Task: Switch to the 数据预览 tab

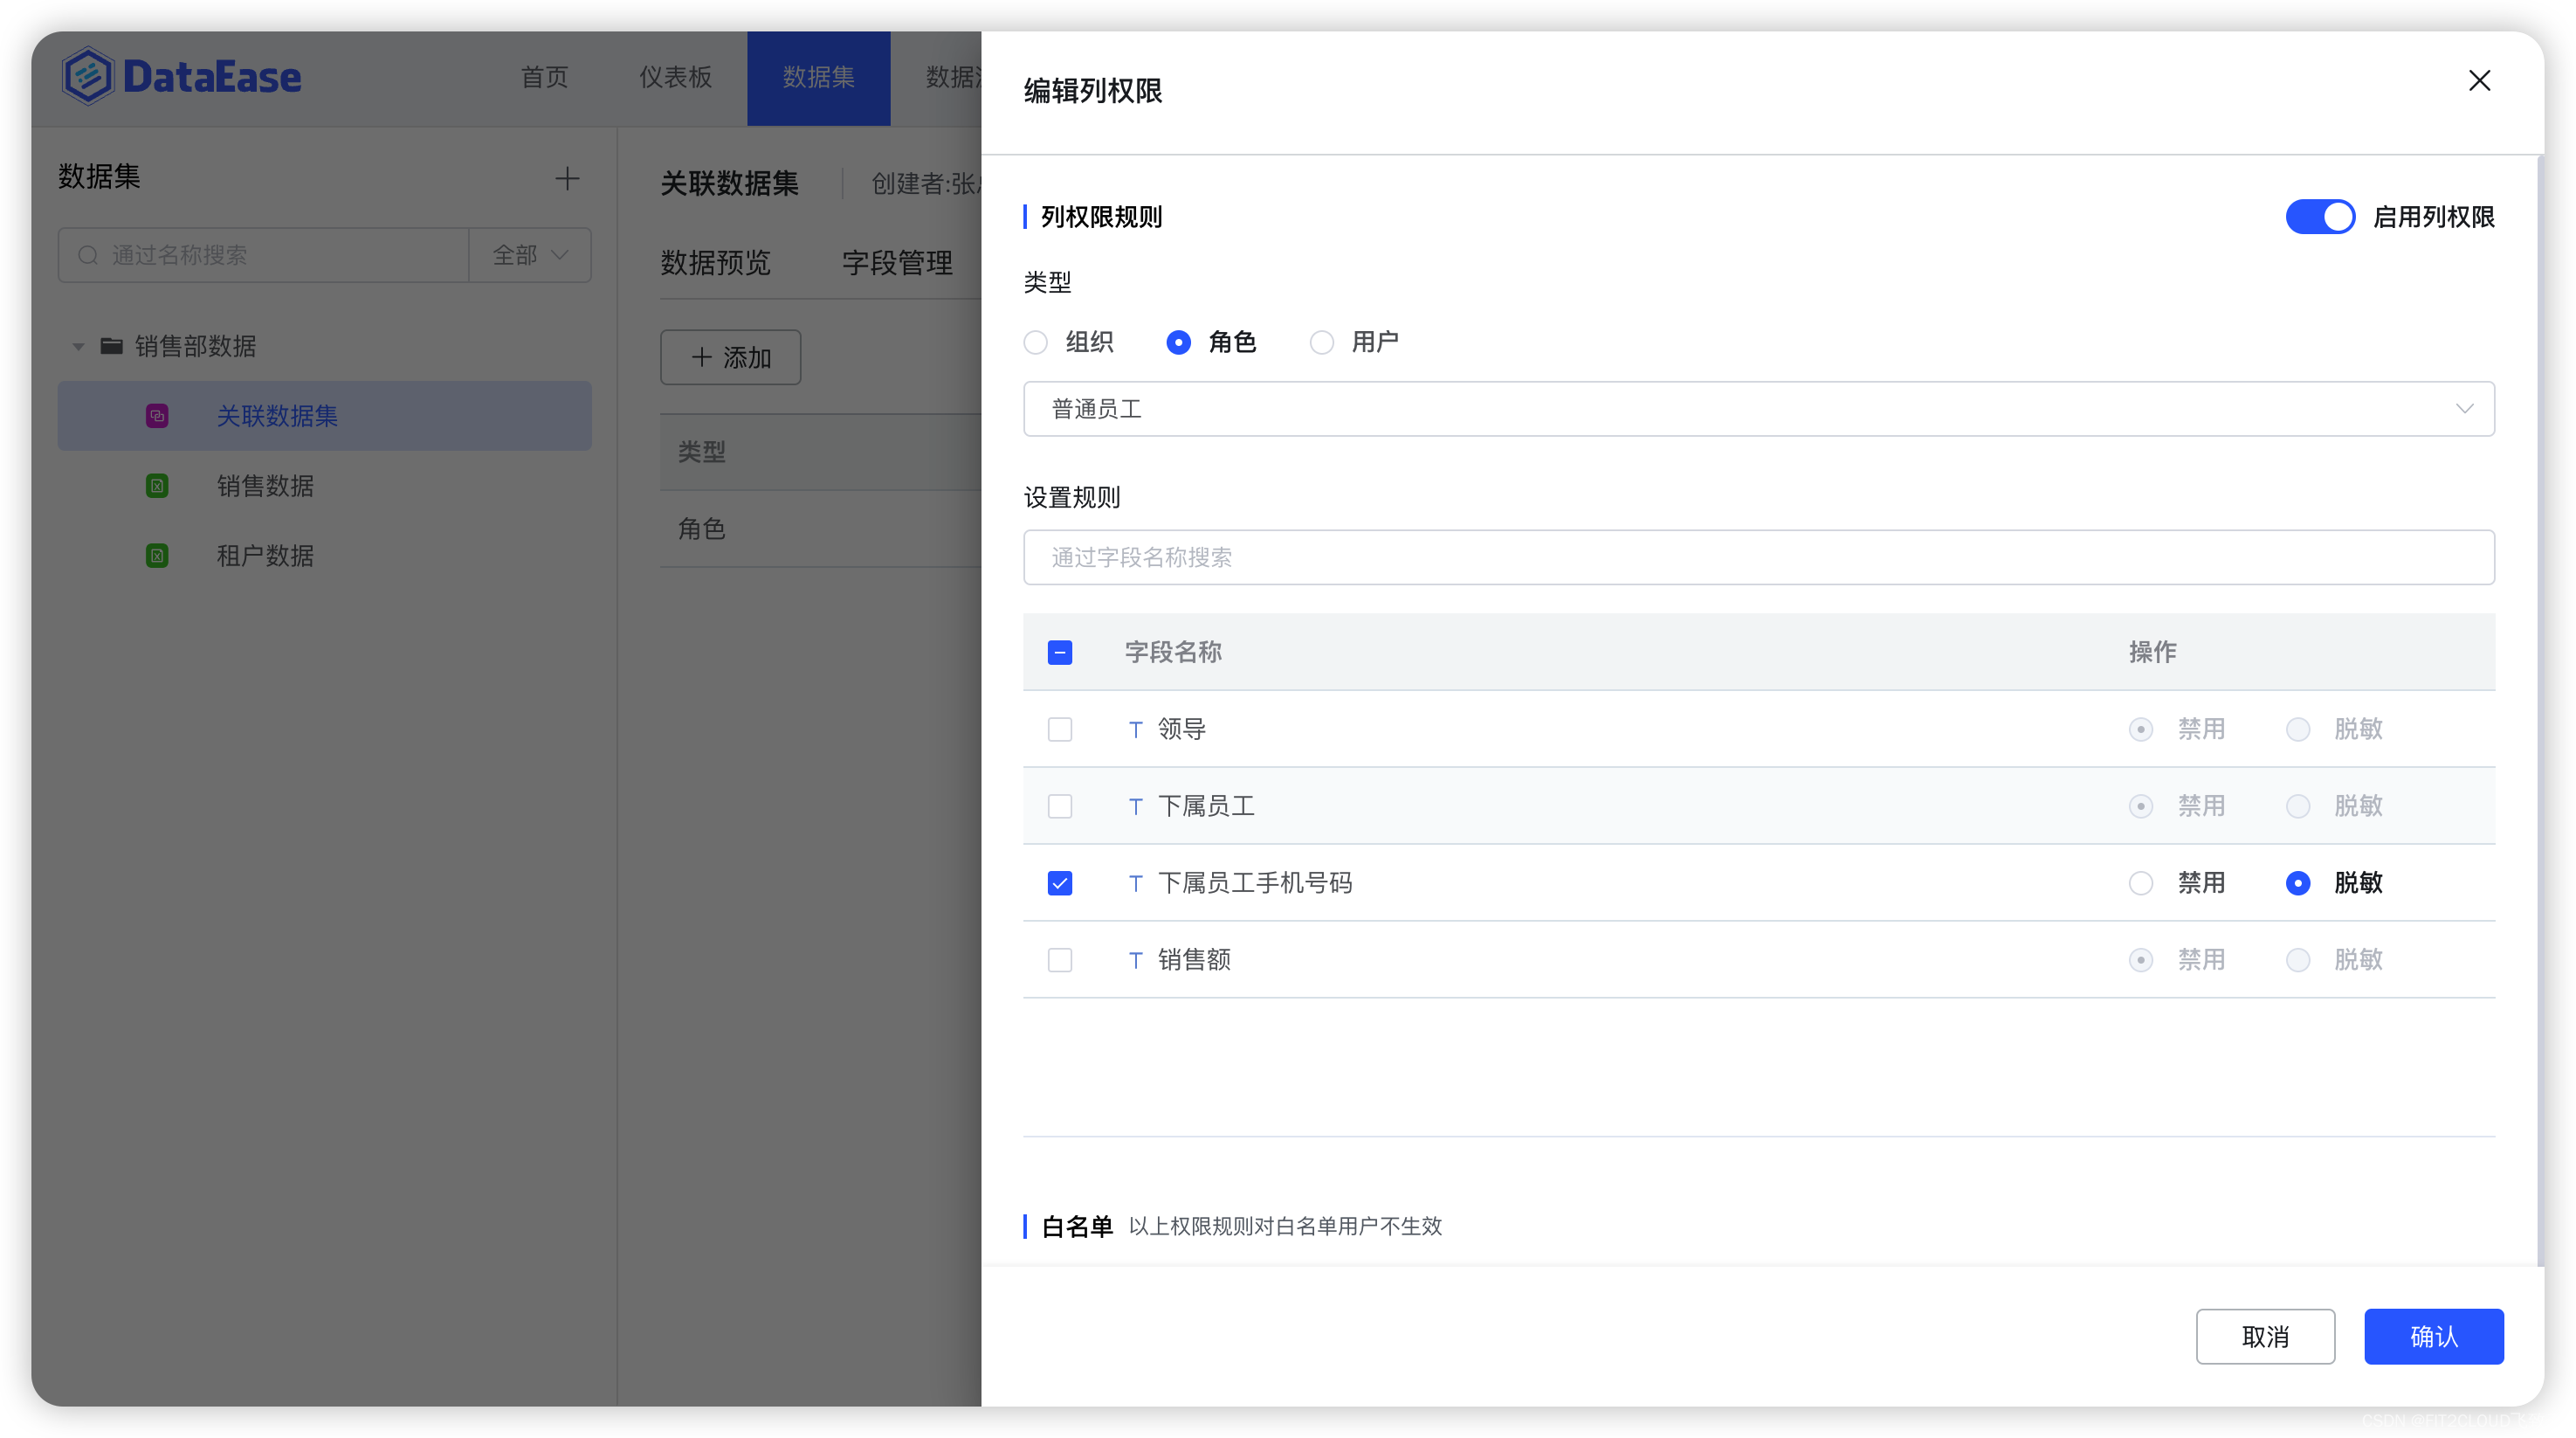Action: click(x=715, y=263)
